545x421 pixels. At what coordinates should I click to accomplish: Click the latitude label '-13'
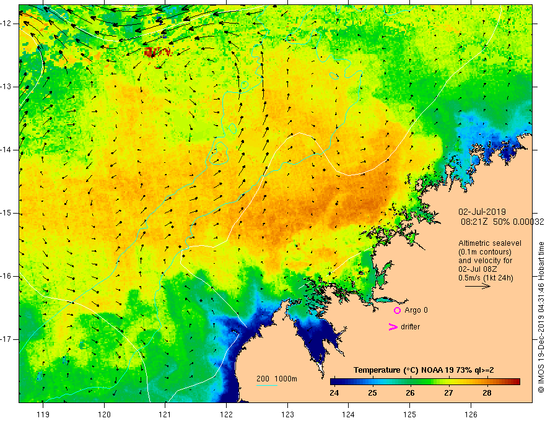(x=6, y=87)
